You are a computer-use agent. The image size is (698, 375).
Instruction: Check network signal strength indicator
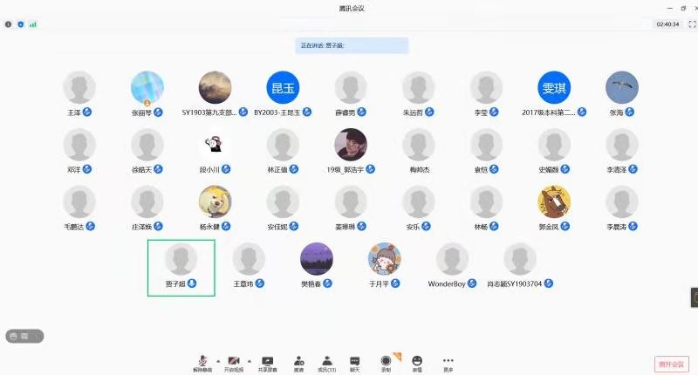[x=33, y=24]
